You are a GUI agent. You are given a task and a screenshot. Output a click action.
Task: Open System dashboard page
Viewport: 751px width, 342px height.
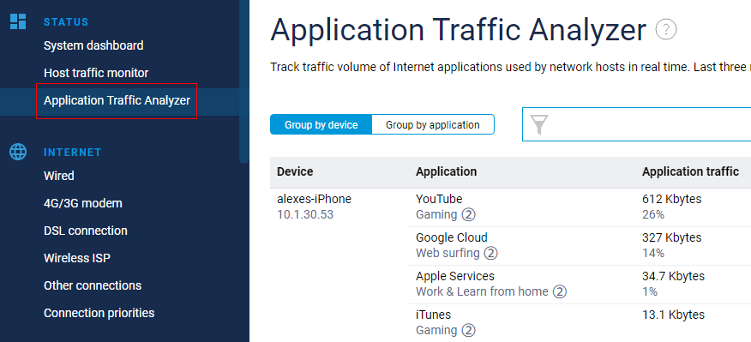point(93,46)
